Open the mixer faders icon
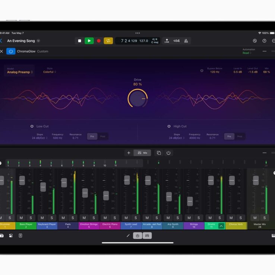This screenshot has width=275, height=275. point(147,236)
